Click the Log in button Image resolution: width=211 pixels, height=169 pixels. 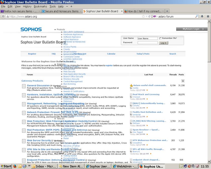pos(164,43)
